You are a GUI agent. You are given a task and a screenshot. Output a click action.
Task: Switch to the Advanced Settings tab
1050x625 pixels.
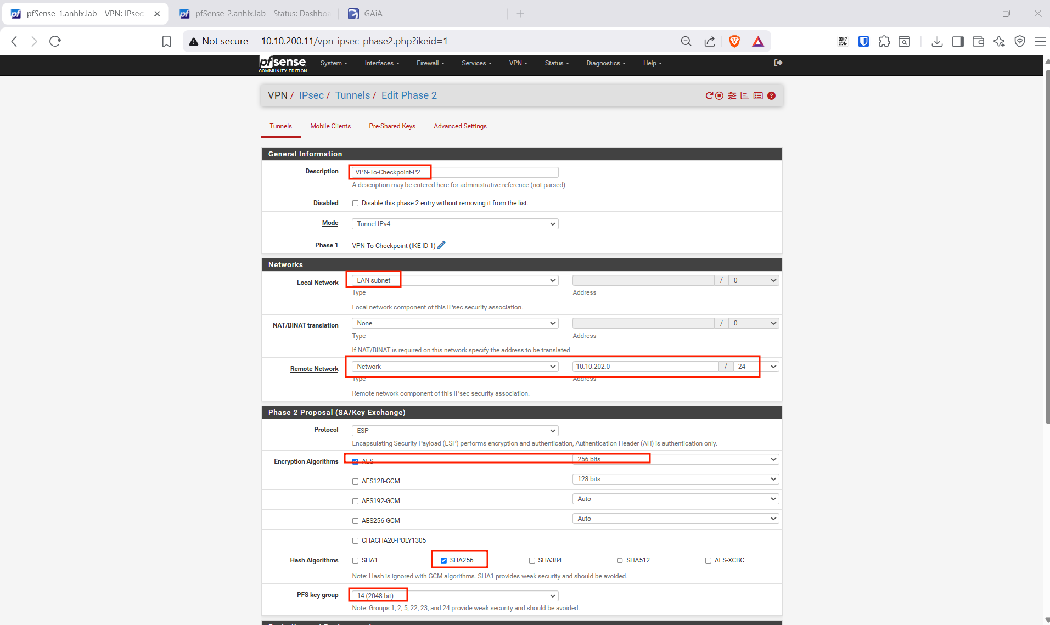460,126
